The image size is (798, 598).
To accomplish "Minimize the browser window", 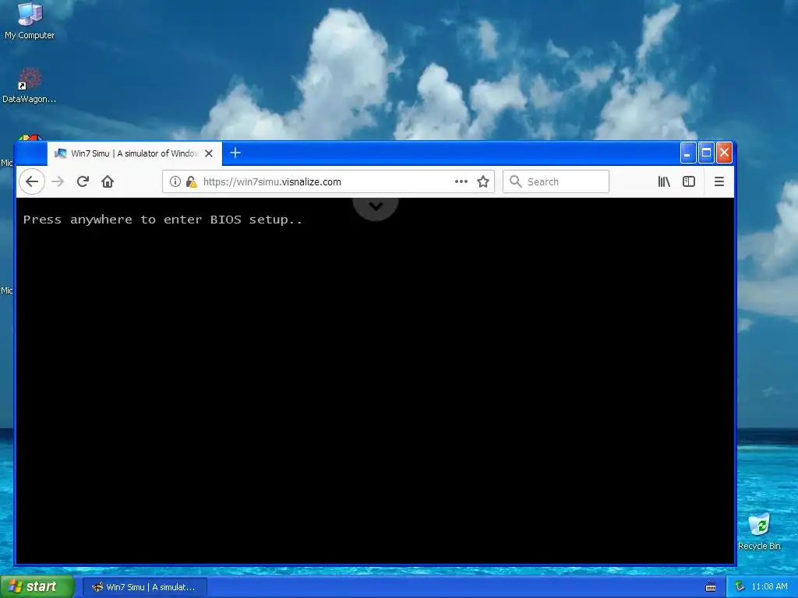I will click(687, 153).
